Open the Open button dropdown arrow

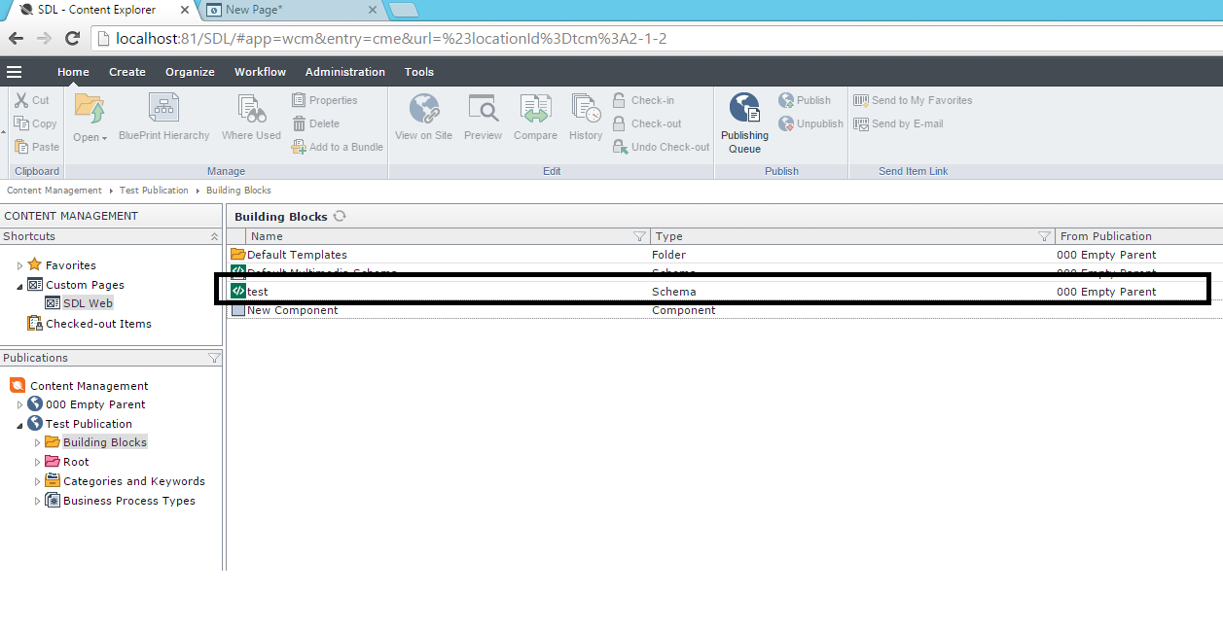pyautogui.click(x=104, y=138)
